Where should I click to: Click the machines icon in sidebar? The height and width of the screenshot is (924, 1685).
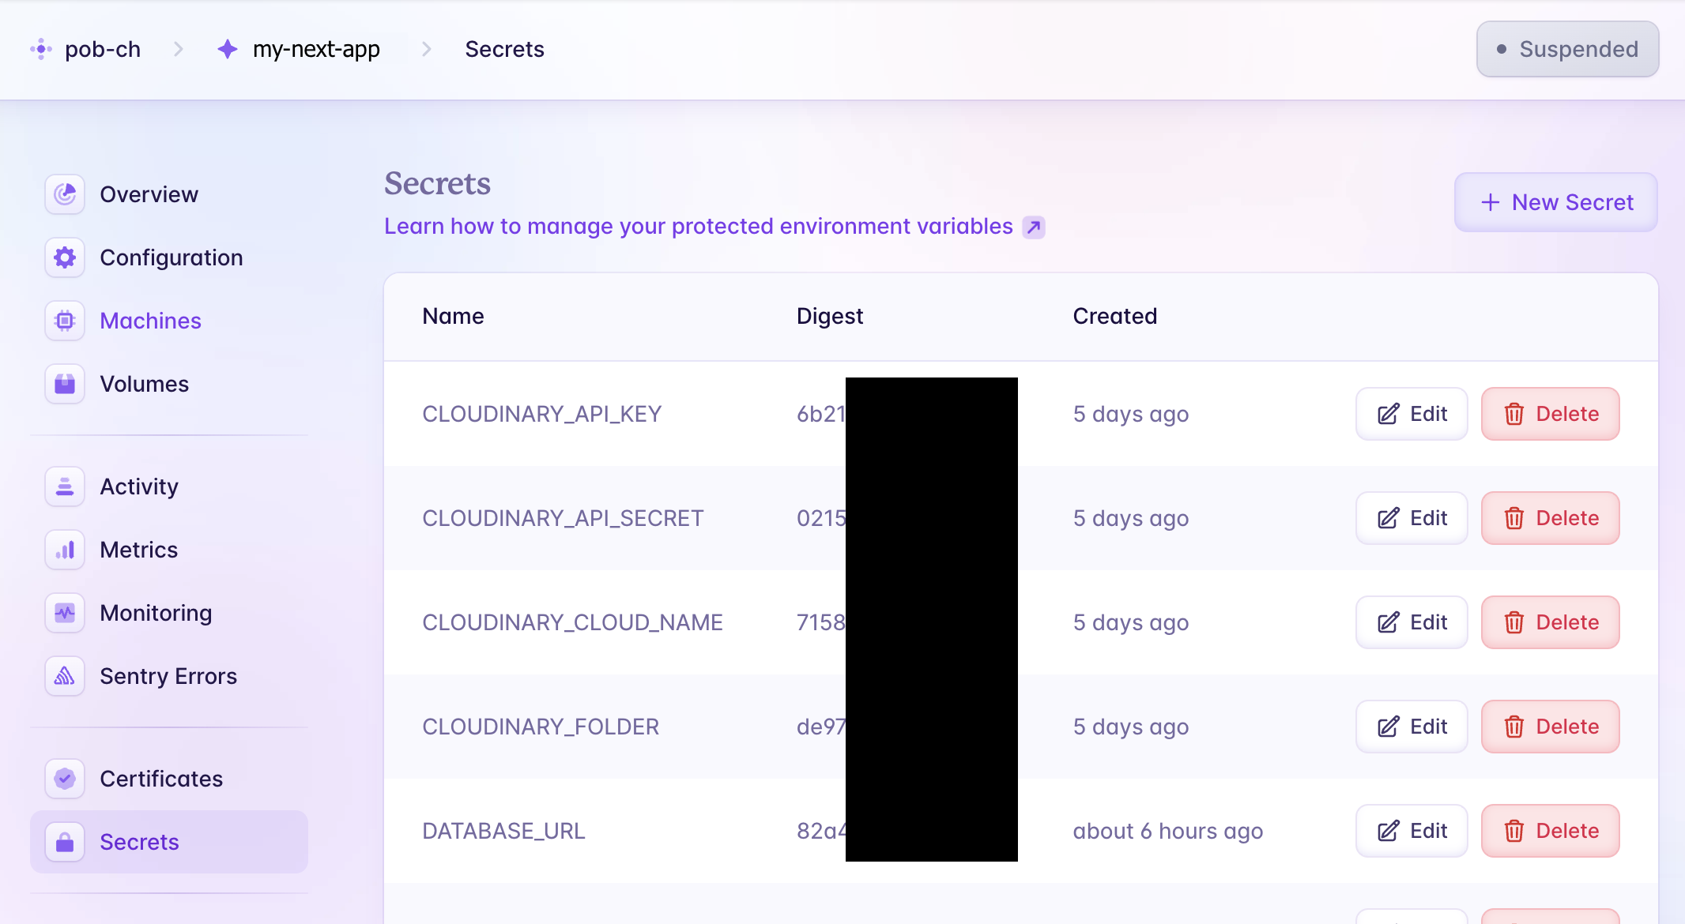[x=65, y=320]
